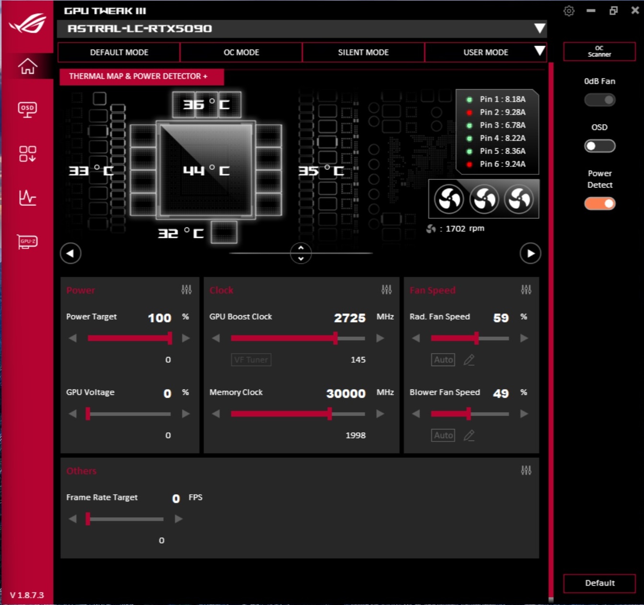
Task: Click the main window vertical scrollbar
Action: tap(551, 331)
